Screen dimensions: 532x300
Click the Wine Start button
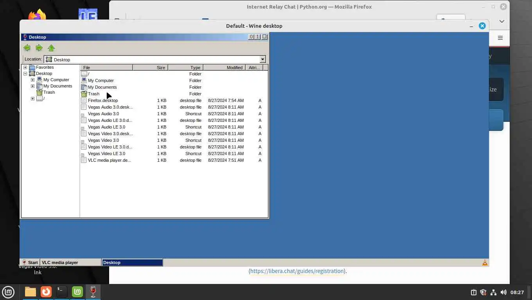click(x=30, y=262)
